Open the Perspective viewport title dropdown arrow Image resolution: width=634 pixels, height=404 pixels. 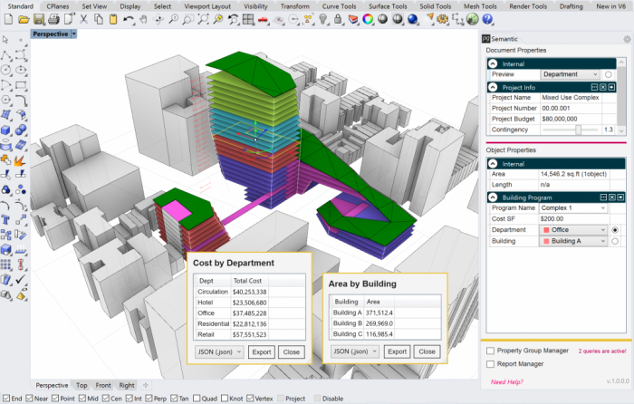pyautogui.click(x=74, y=34)
